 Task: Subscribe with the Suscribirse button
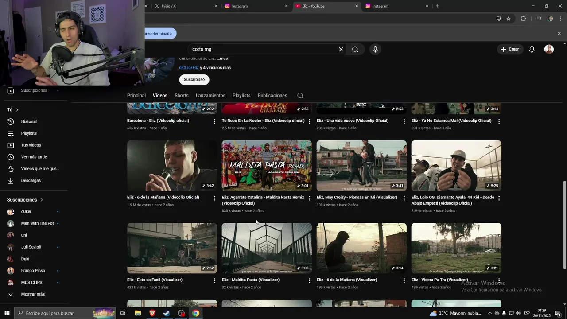pos(194,80)
